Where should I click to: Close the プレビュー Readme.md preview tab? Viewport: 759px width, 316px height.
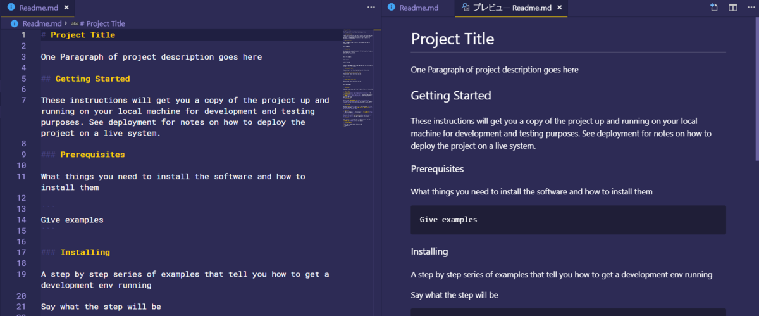(560, 8)
